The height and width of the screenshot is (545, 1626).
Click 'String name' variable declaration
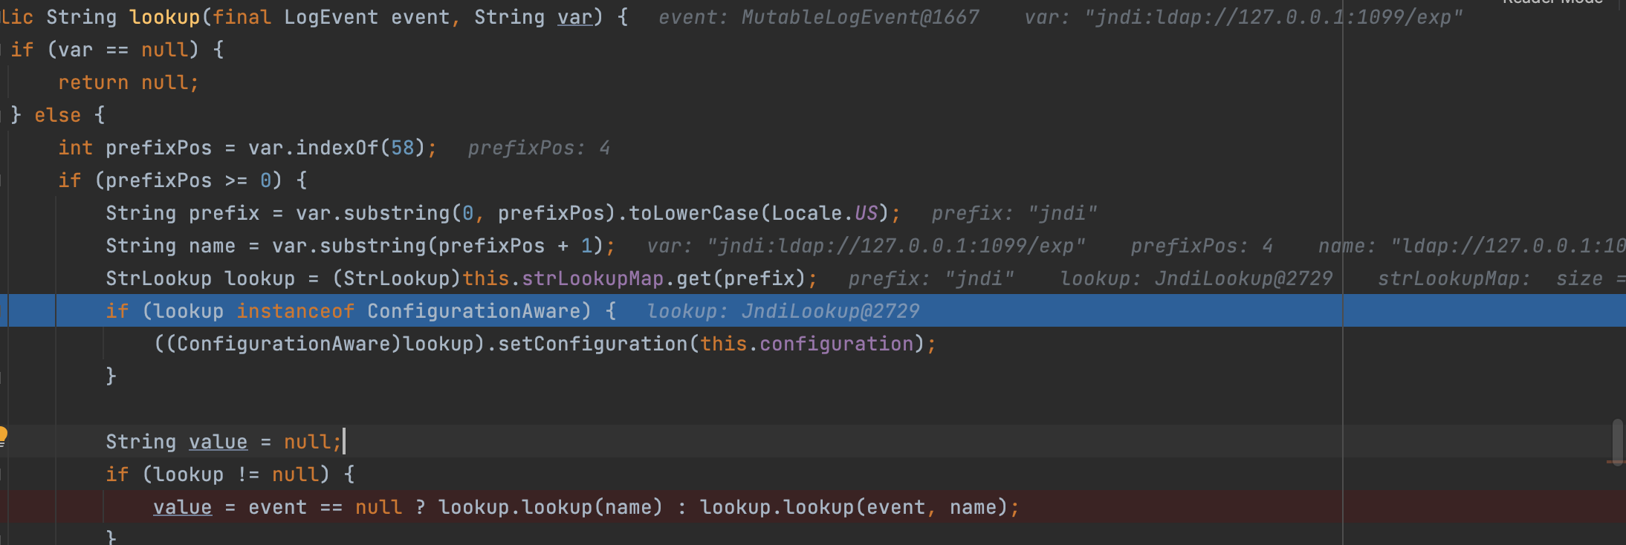pos(170,246)
